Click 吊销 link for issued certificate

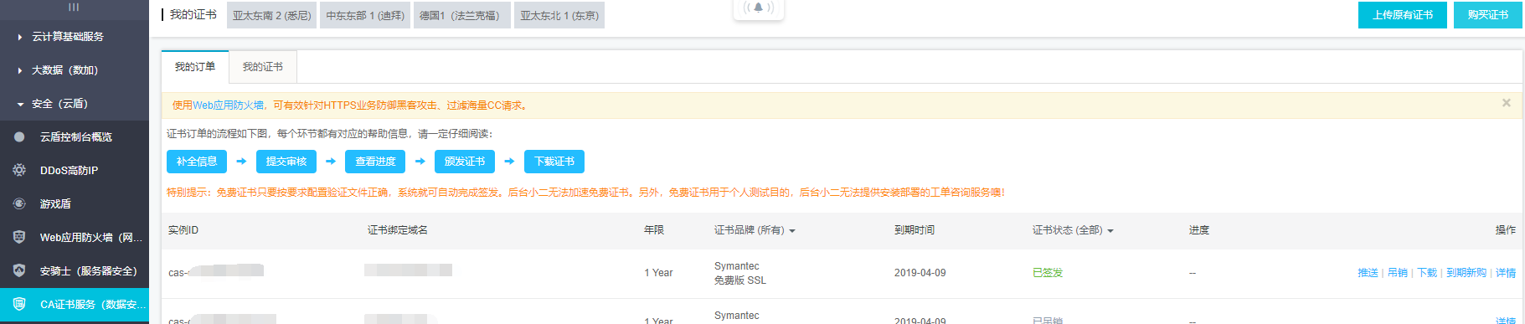tap(1398, 273)
